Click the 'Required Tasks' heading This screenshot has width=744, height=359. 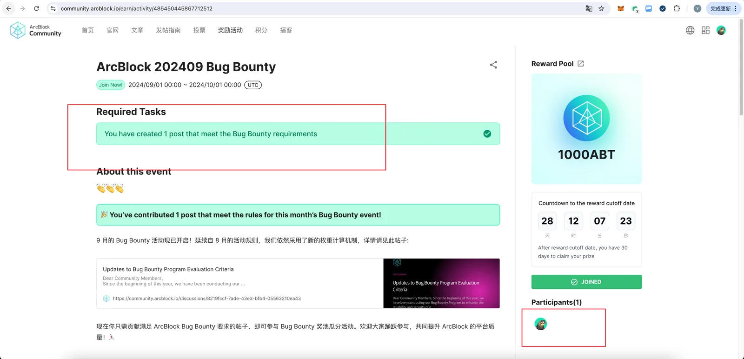(131, 112)
